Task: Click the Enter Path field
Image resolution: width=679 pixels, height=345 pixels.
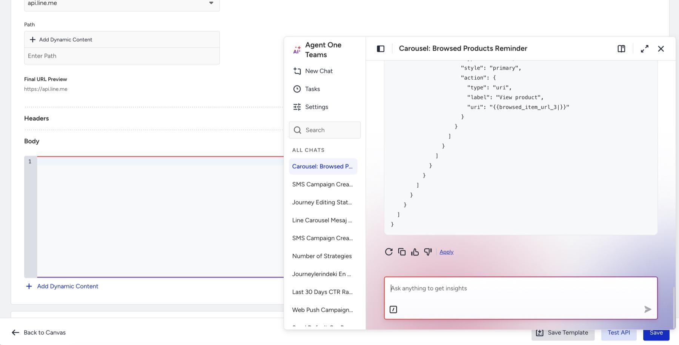Action: click(x=122, y=56)
